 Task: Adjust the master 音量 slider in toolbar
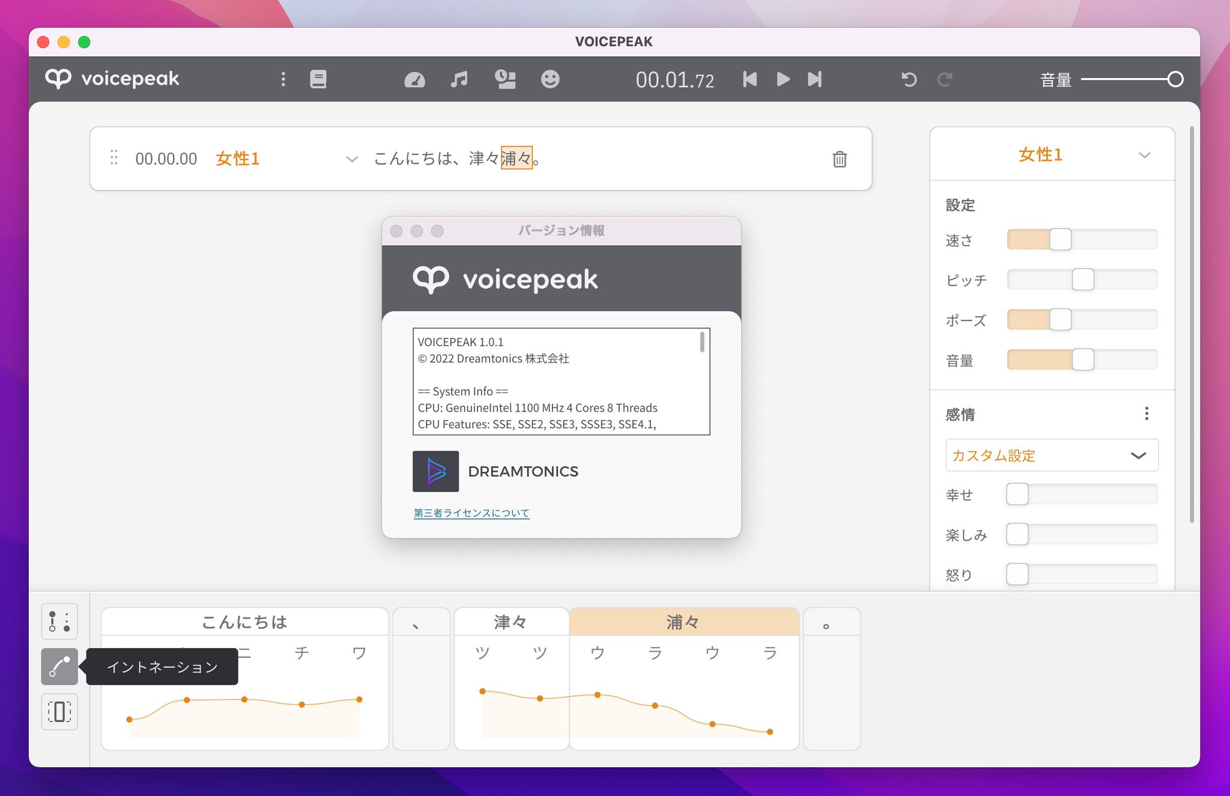tap(1132, 79)
